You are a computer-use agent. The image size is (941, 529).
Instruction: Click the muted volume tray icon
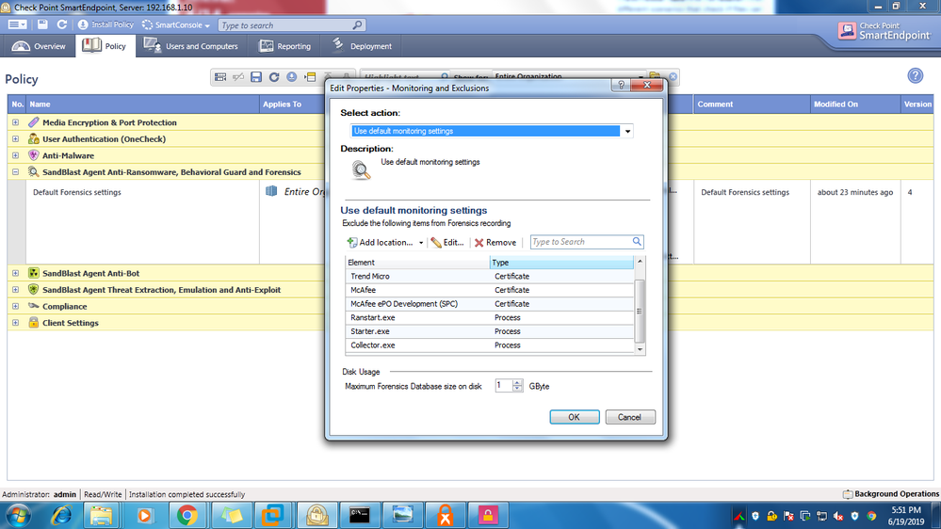838,516
